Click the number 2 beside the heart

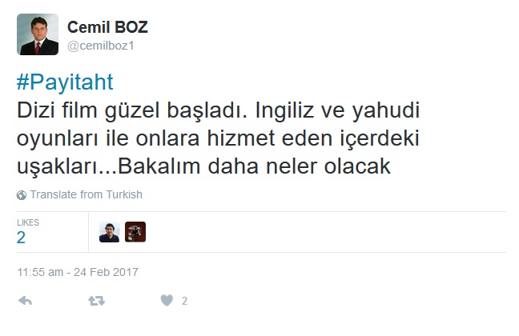[184, 301]
